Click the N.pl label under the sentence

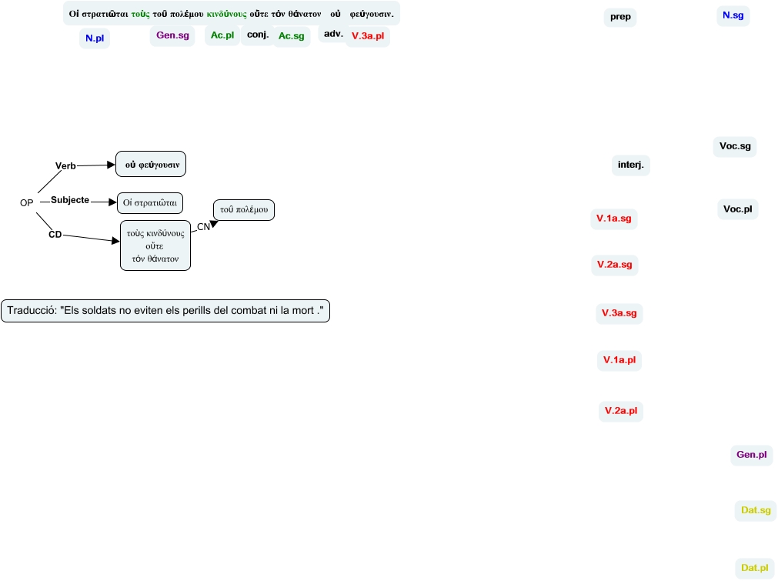point(95,38)
